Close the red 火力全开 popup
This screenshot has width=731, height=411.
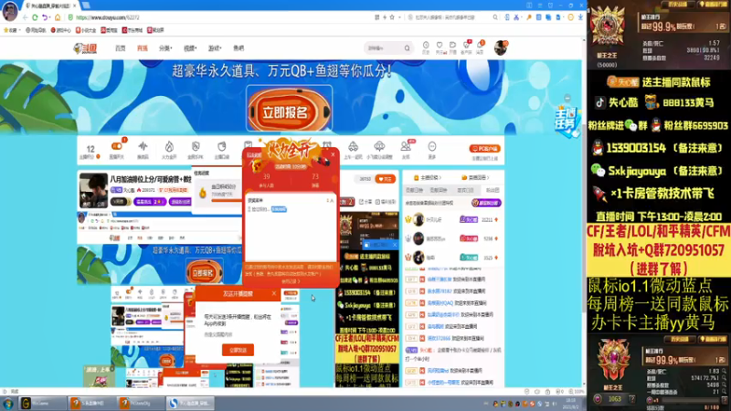pyautogui.click(x=333, y=154)
